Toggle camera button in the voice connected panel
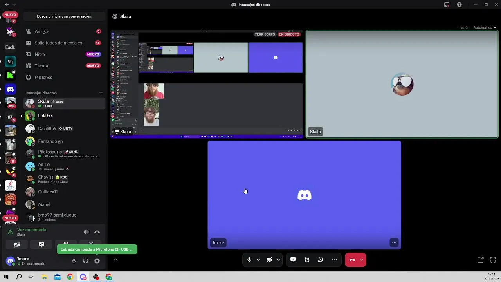This screenshot has height=282, width=501. pyautogui.click(x=17, y=244)
